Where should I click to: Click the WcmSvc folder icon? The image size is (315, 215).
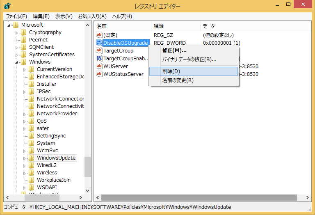[31, 151]
